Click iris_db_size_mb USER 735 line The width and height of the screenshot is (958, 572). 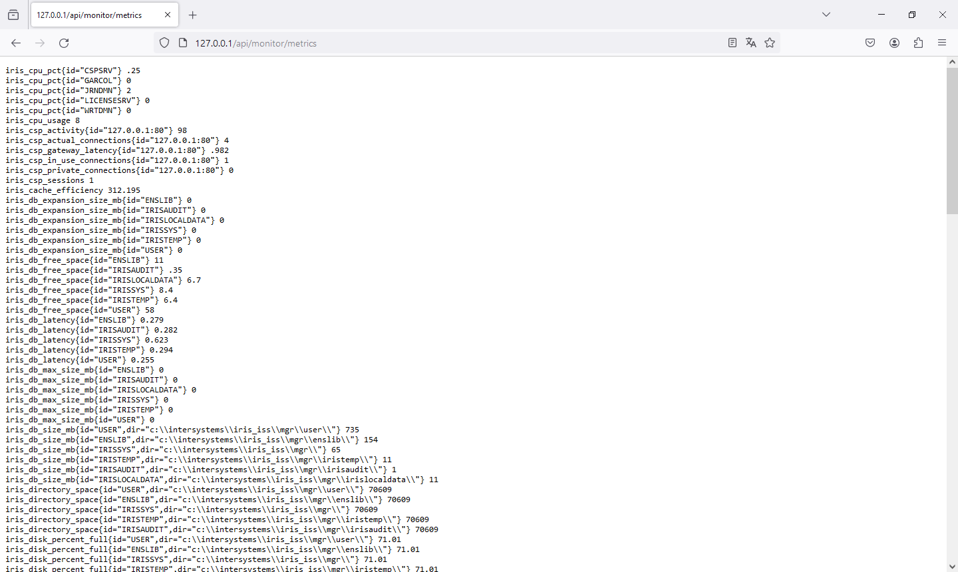pos(182,430)
